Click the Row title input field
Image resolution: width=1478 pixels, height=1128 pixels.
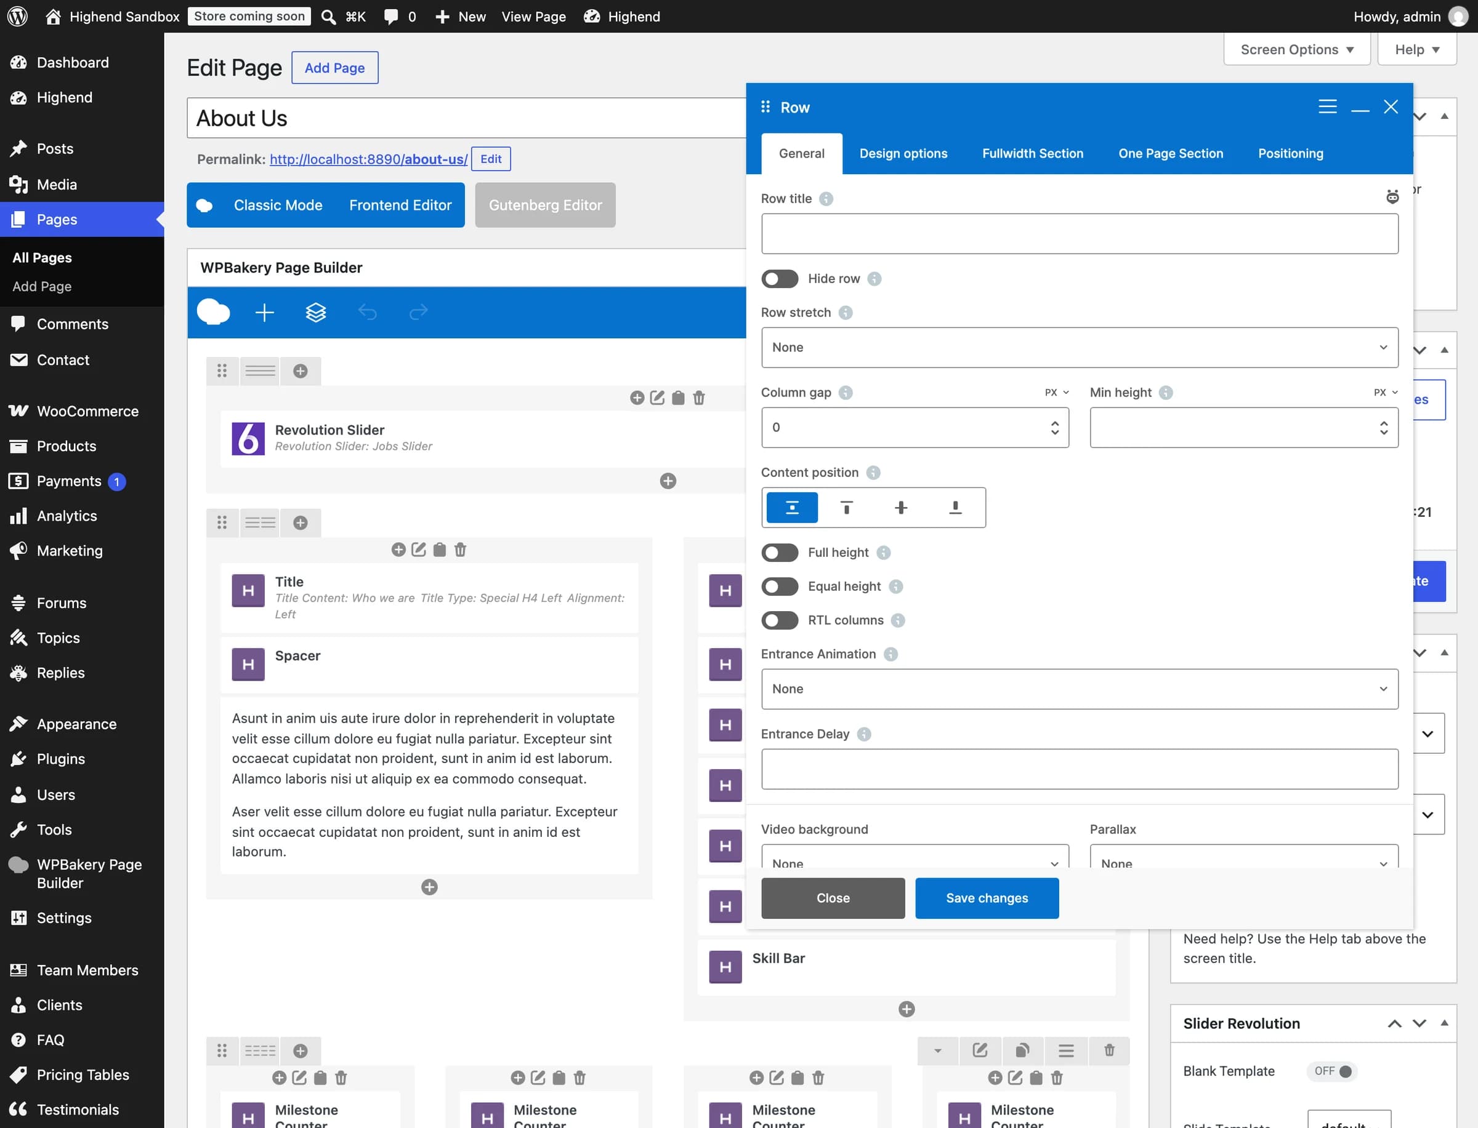[1080, 234]
